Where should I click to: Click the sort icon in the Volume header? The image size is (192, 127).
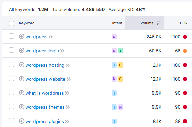(x=159, y=23)
